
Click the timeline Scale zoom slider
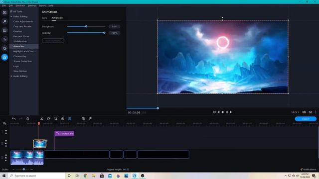(23, 169)
